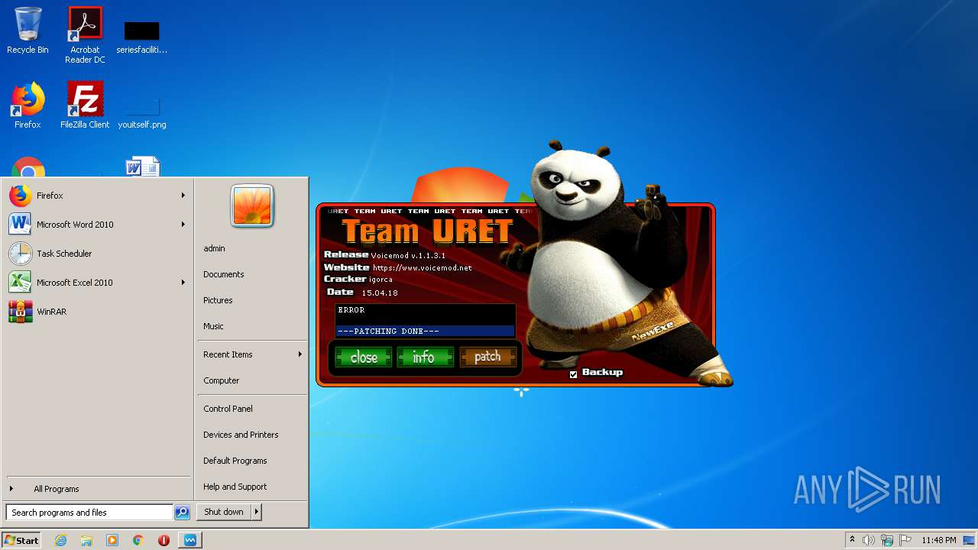Click the 11:48 PM taskbar clock
Viewport: 978px width, 550px height.
938,540
